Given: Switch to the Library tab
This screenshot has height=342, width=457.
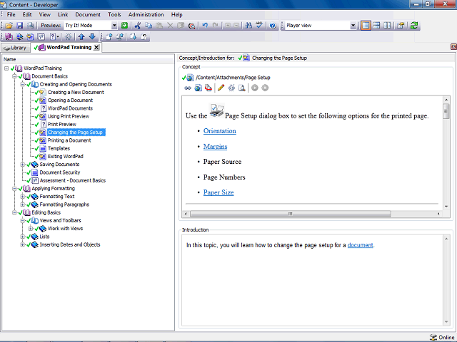Looking at the screenshot, I should coord(16,48).
